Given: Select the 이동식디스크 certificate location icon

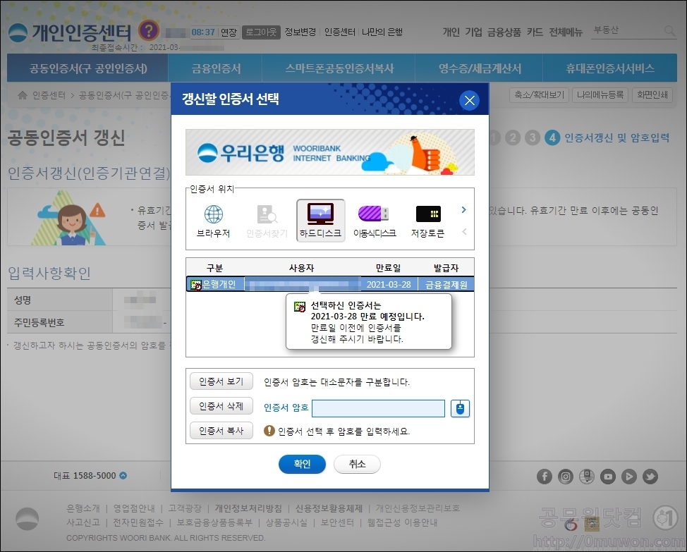Looking at the screenshot, I should pos(375,221).
